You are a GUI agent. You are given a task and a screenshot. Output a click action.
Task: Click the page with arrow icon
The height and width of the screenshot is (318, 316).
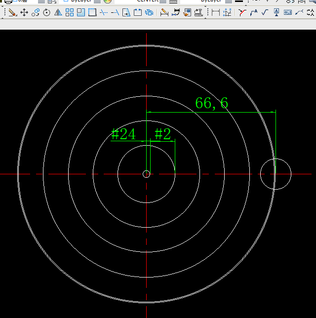coord(126,12)
